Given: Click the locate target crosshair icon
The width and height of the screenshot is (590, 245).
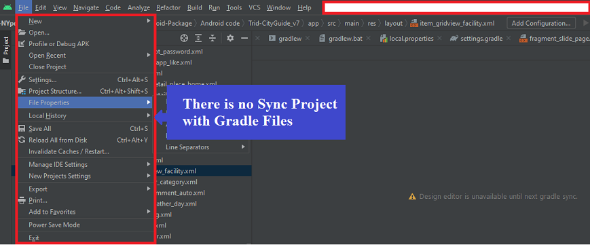Looking at the screenshot, I should coord(184,38).
